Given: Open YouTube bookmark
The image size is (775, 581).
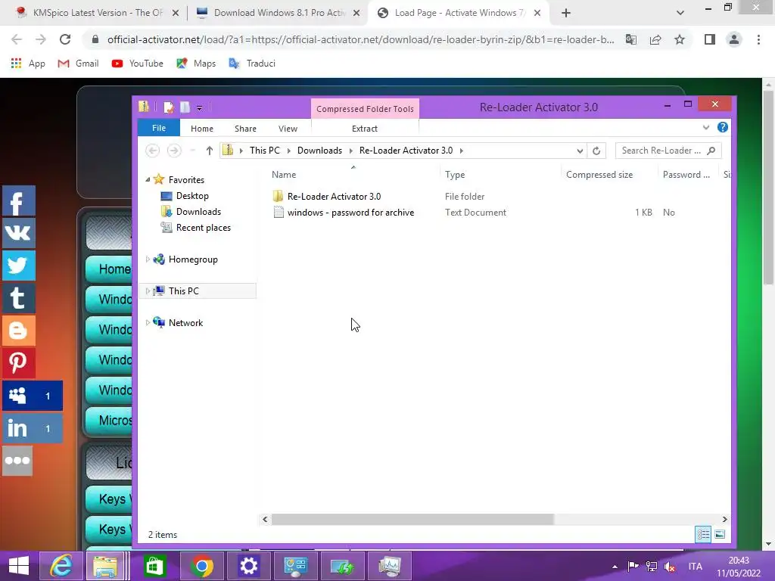Looking at the screenshot, I should point(138,64).
